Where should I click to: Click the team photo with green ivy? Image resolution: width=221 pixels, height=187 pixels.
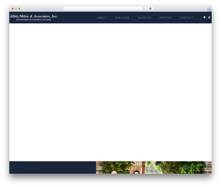pyautogui.click(x=154, y=168)
